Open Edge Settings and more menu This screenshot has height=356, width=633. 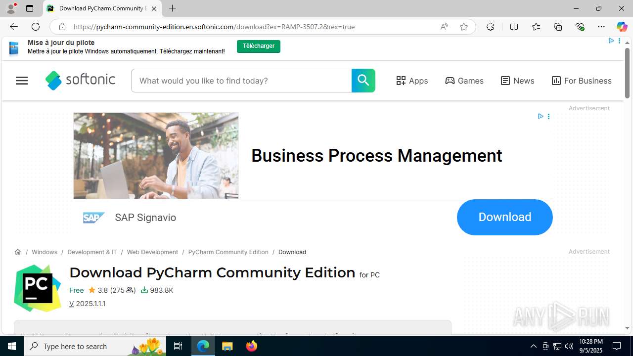point(601,27)
